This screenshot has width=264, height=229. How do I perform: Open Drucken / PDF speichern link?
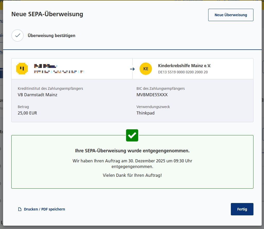(x=44, y=209)
